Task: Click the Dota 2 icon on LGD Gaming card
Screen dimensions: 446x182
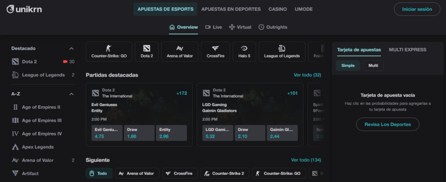Action: [x=206, y=93]
